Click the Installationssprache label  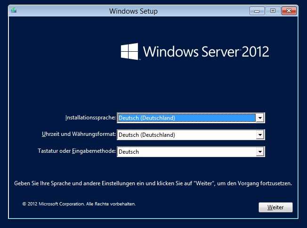pos(90,118)
